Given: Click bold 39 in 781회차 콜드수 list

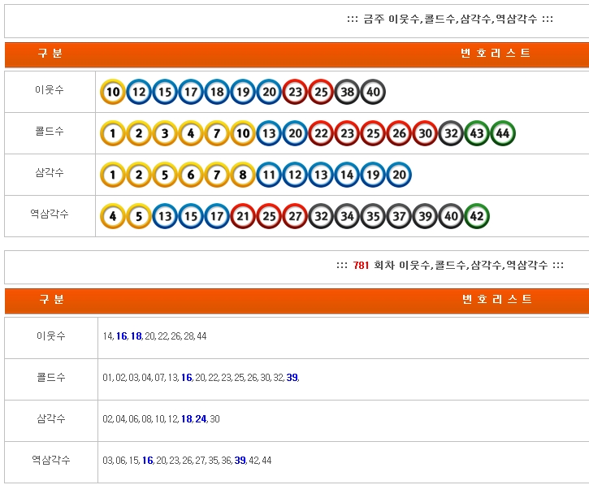Looking at the screenshot, I should point(292,378).
